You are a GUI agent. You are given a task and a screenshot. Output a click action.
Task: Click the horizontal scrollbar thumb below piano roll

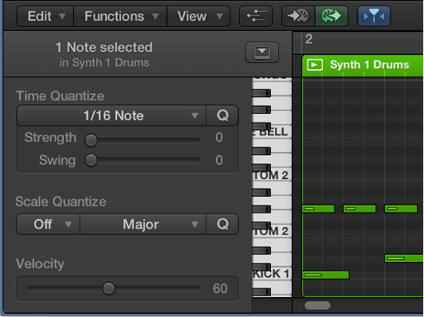317,306
